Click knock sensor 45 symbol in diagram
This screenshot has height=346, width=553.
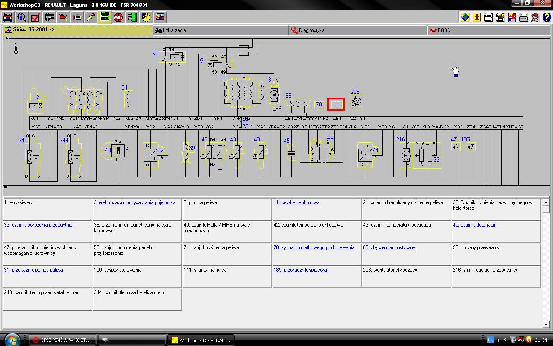click(291, 152)
